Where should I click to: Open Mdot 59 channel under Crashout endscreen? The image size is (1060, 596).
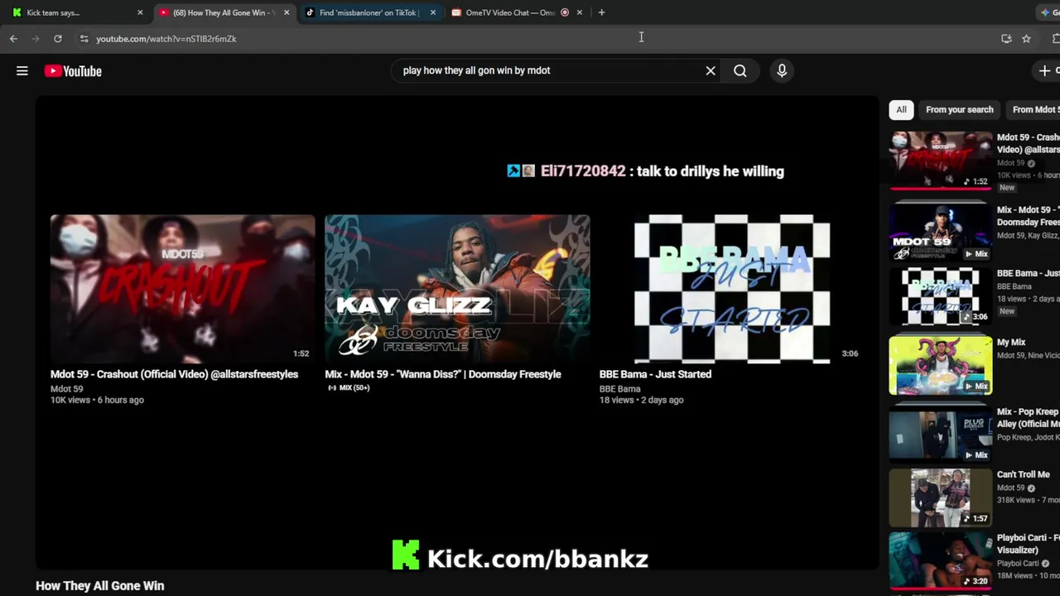coord(67,389)
